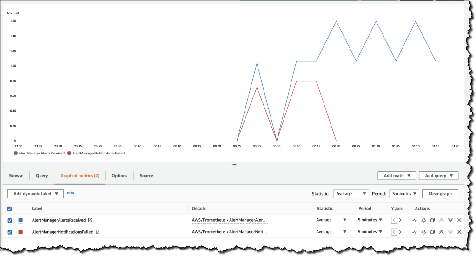Open AWS/Prometheus AlertManagerAler… details link

click(230, 220)
